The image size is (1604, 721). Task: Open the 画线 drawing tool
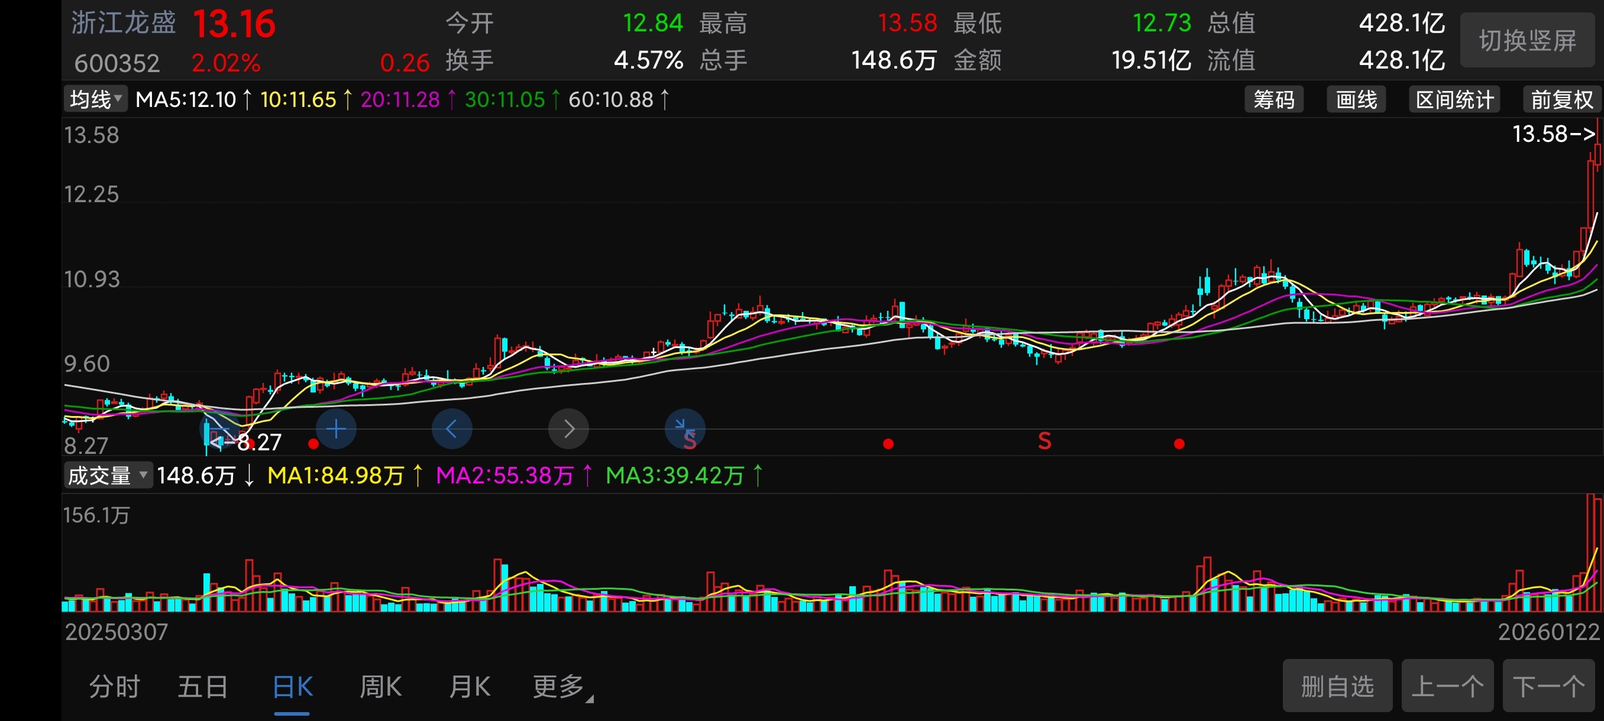pyautogui.click(x=1356, y=99)
